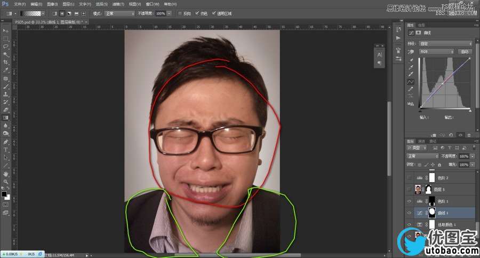Select the Horizontal Type tool
Viewport: 480px width, 258px height.
[x=5, y=150]
